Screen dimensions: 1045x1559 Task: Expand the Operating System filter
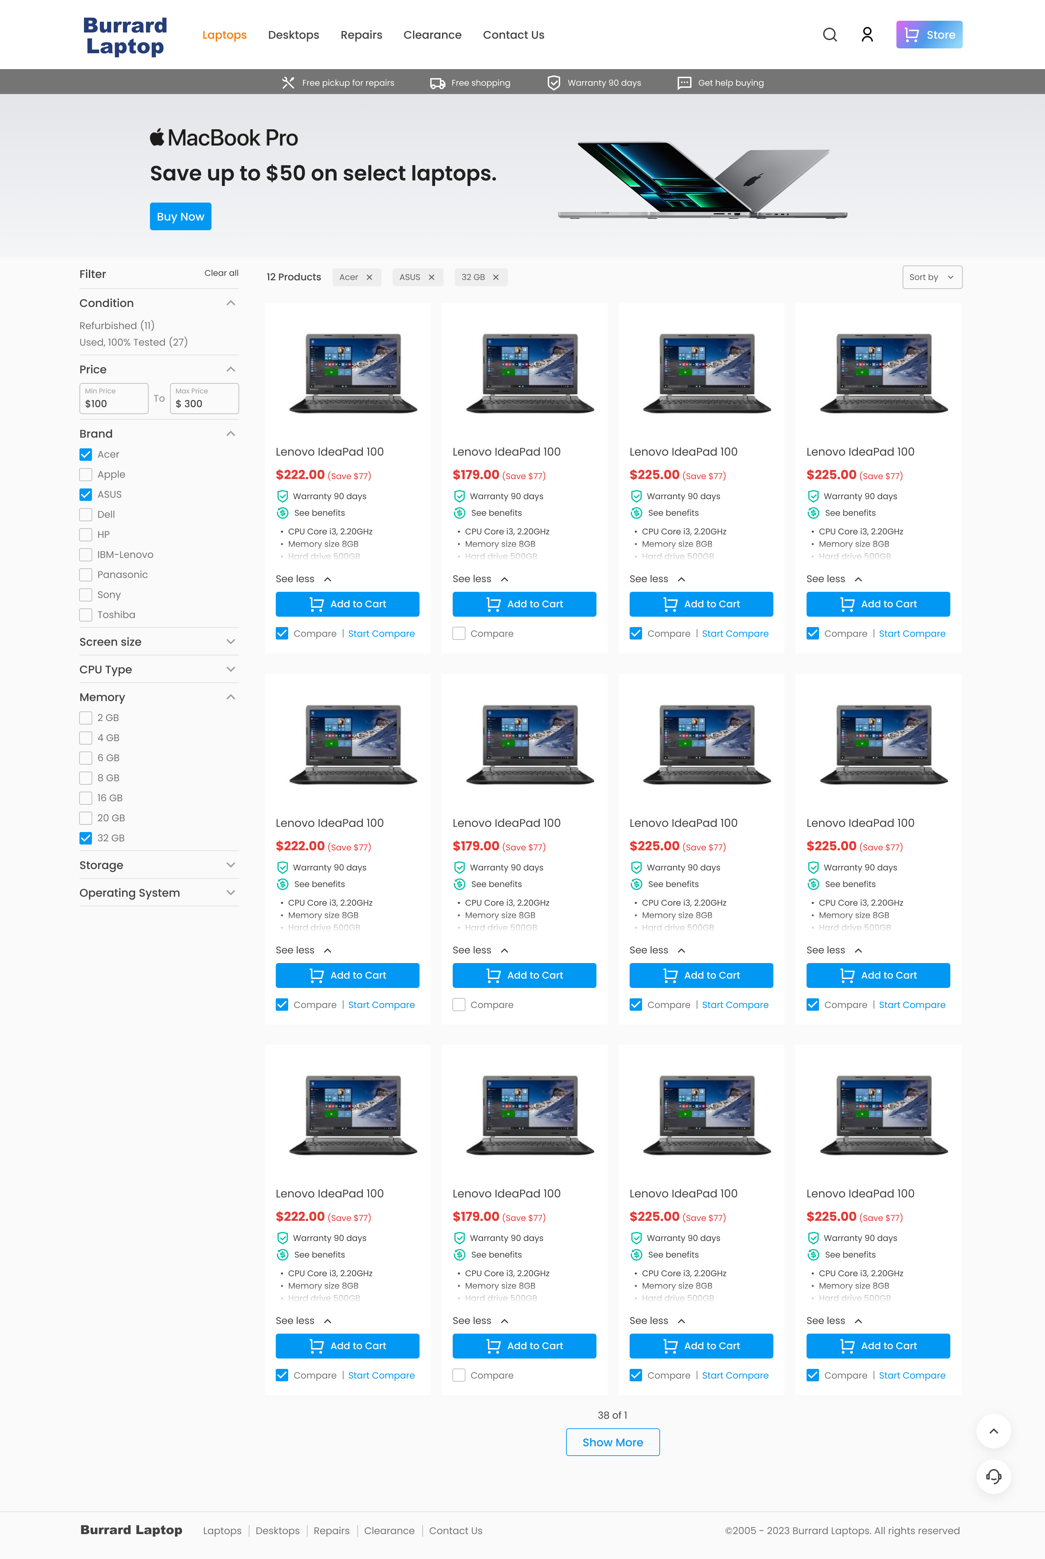coord(230,893)
